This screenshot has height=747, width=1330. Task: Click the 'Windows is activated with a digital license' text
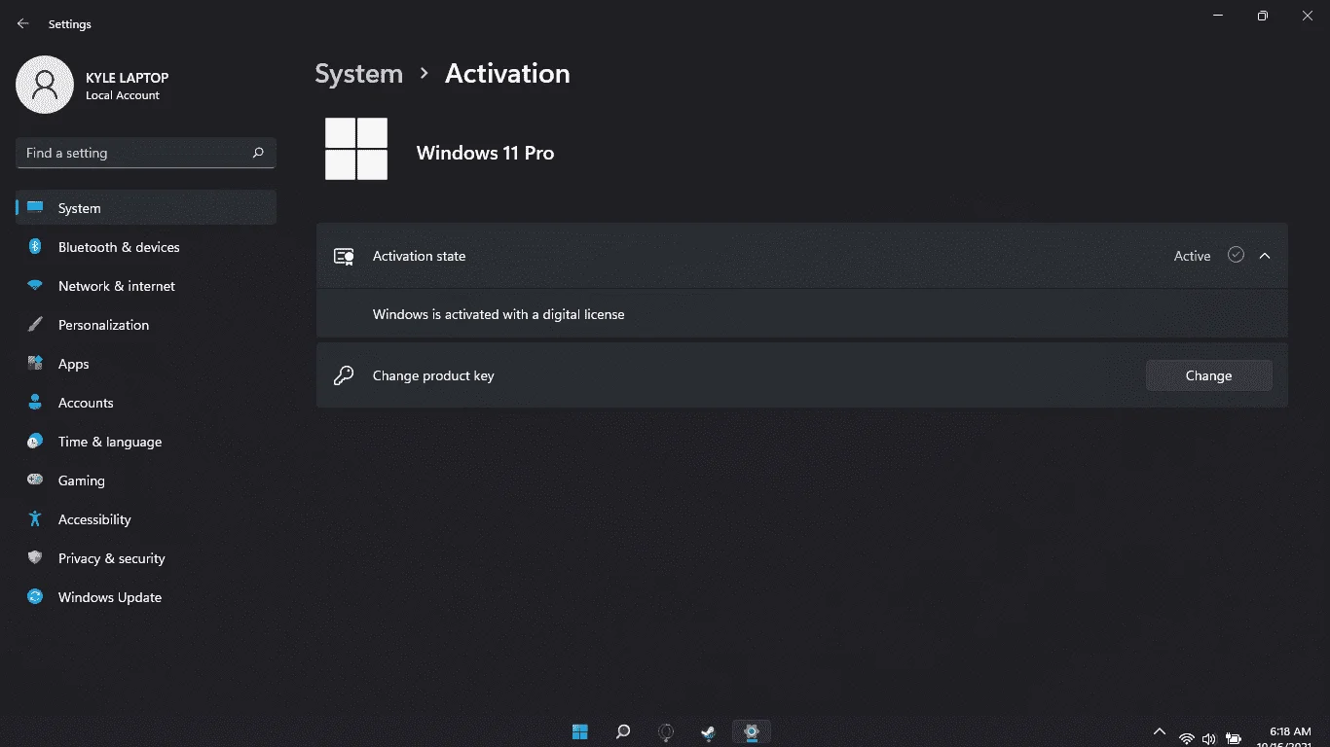[499, 314]
